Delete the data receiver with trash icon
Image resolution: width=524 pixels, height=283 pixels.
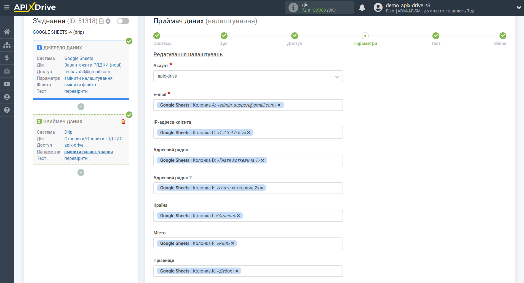point(123,121)
